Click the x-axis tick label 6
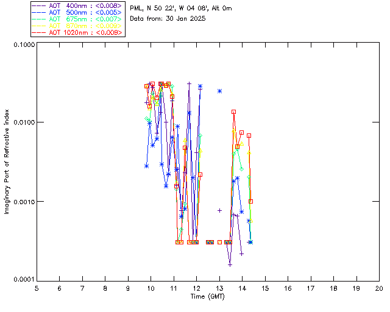This screenshot has width=390, height=312. 60,288
